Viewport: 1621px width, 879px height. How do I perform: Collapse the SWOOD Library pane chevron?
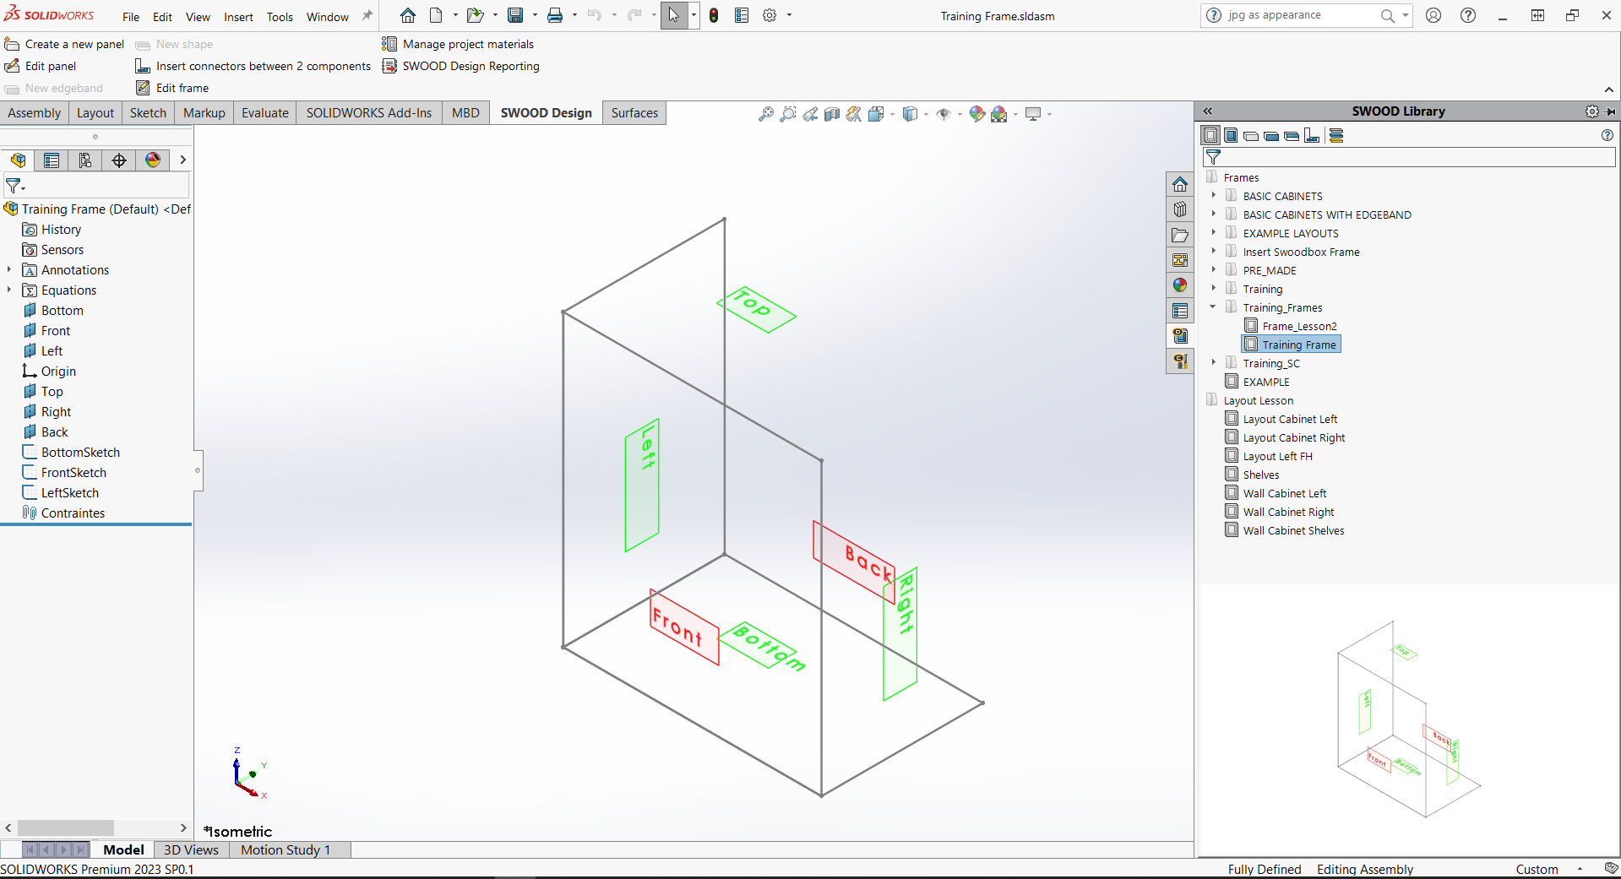1208,111
